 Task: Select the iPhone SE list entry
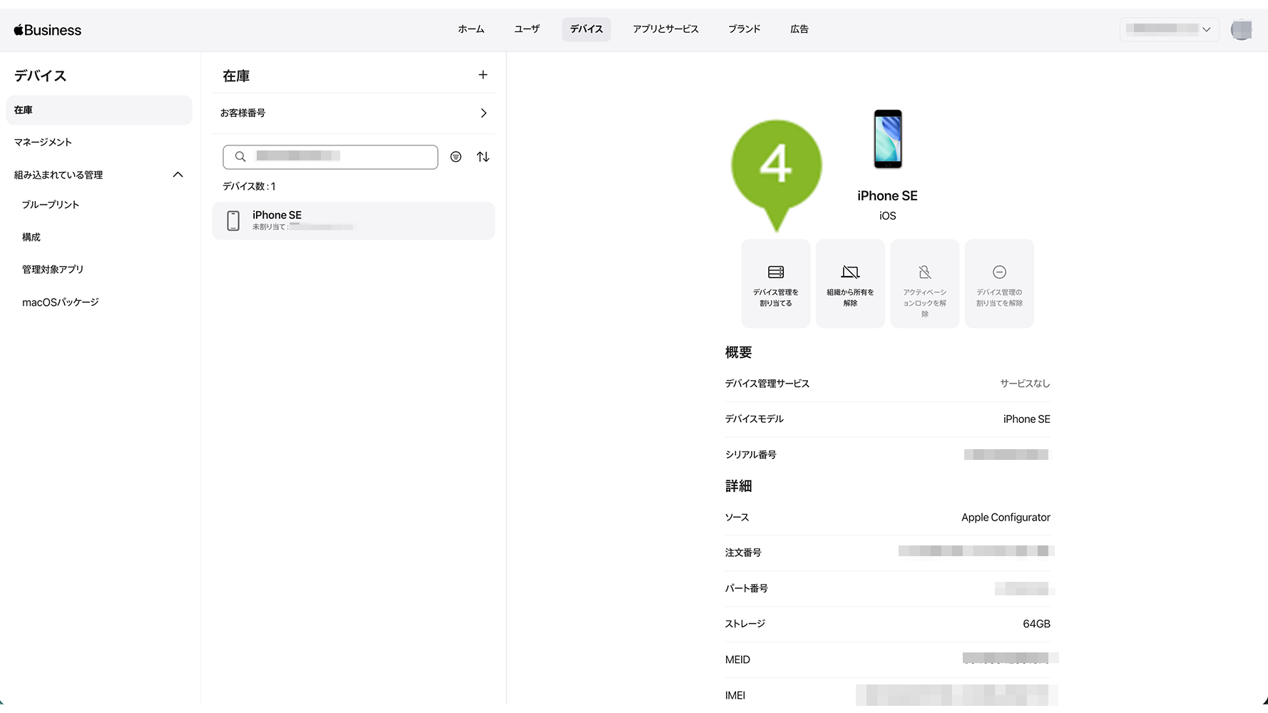353,220
